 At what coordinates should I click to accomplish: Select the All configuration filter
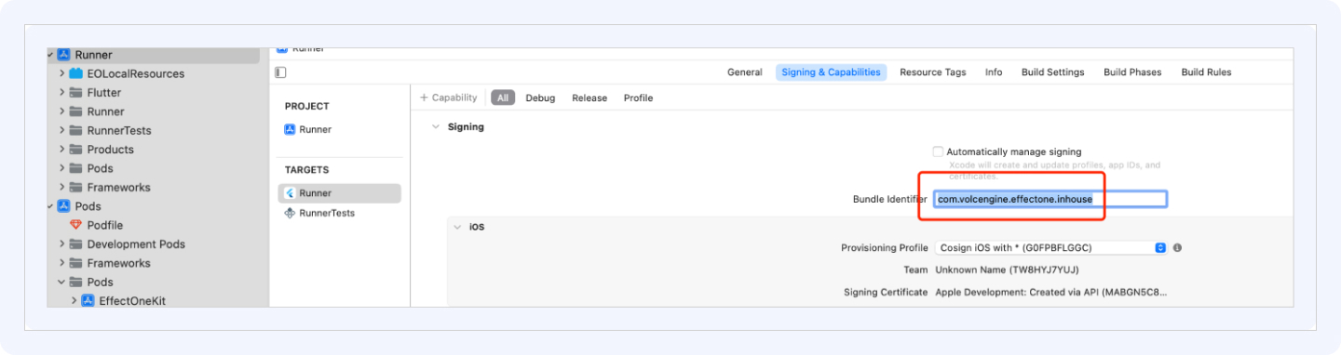click(503, 98)
